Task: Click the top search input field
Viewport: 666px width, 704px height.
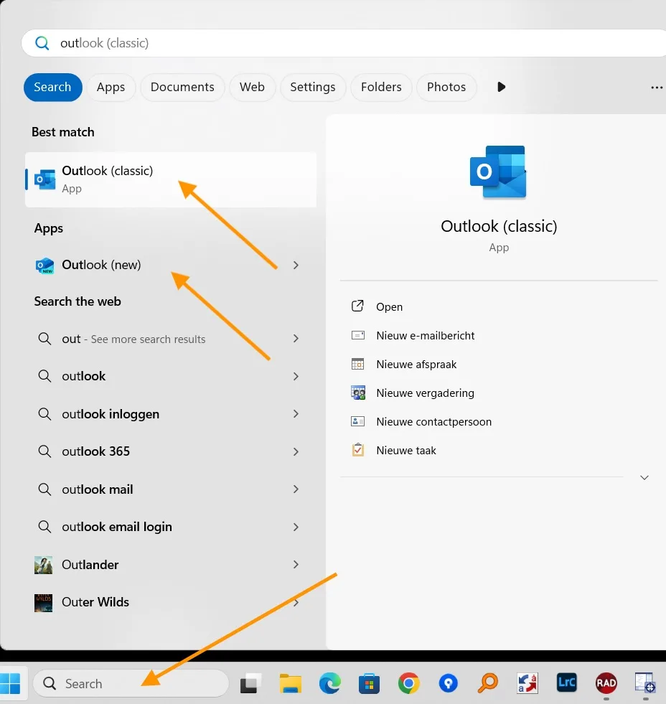Action: [x=344, y=43]
